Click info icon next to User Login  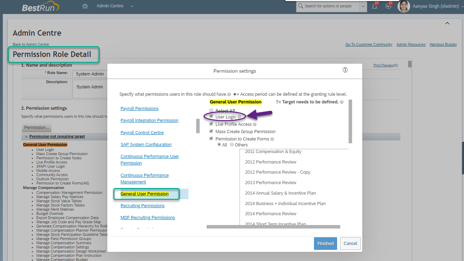point(240,117)
